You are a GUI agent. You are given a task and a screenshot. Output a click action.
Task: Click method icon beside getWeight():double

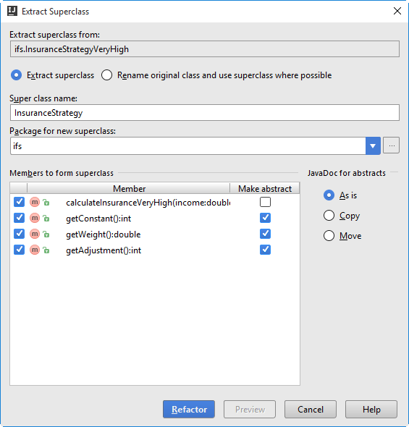(35, 234)
